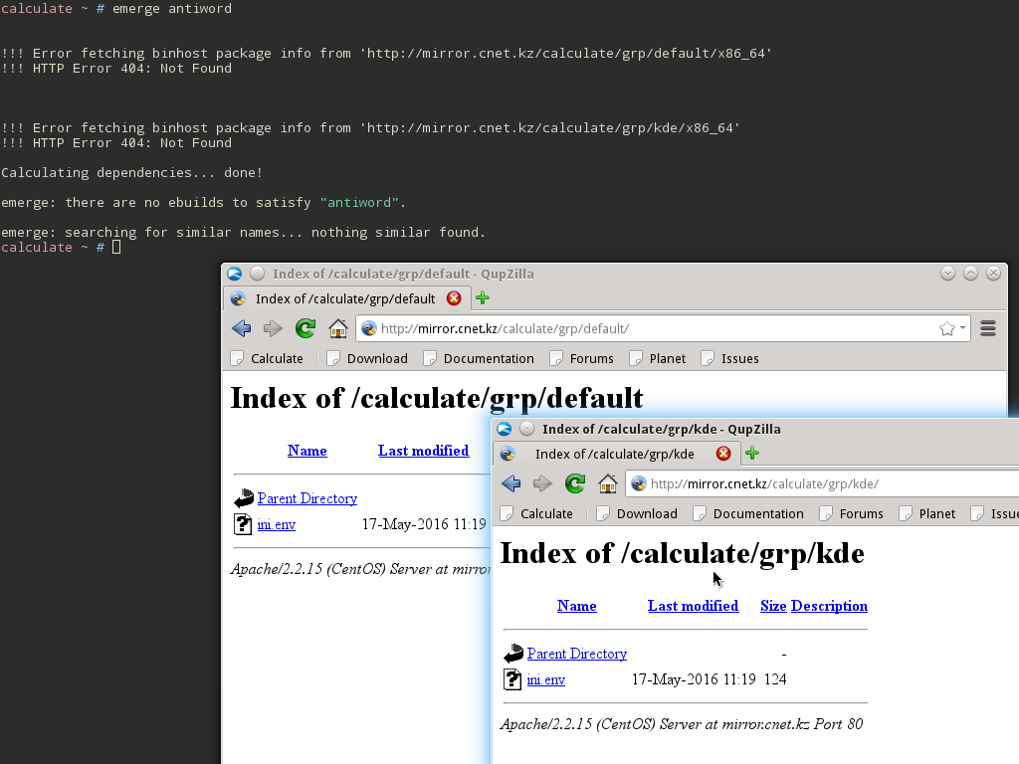Click the ini.env file icon in kde index
The height and width of the screenshot is (764, 1019).
click(512, 679)
